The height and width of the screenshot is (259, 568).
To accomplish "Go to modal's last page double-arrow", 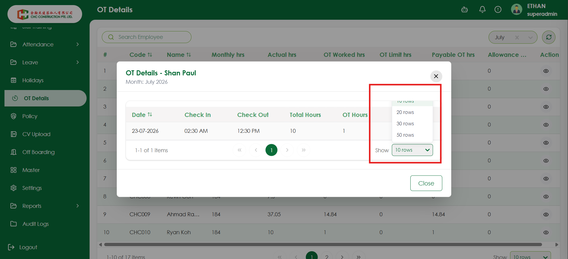I will point(304,150).
